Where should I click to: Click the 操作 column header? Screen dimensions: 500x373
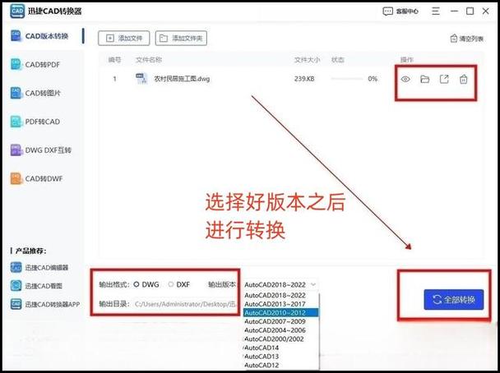coord(406,60)
